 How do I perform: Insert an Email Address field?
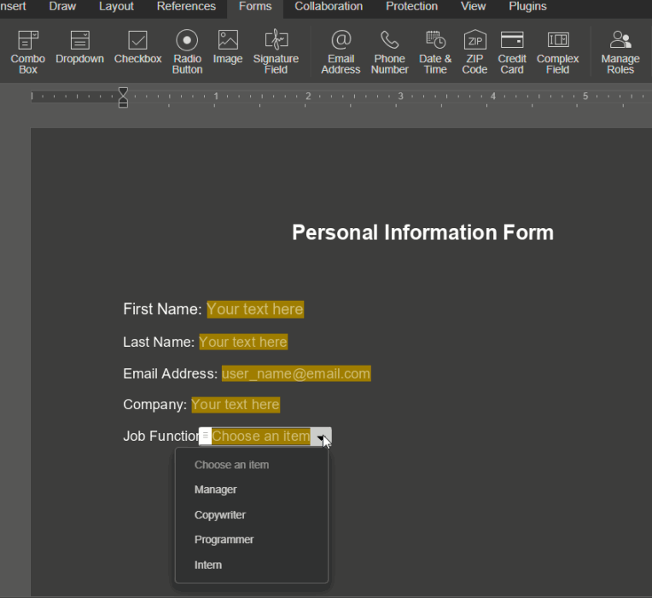click(341, 52)
